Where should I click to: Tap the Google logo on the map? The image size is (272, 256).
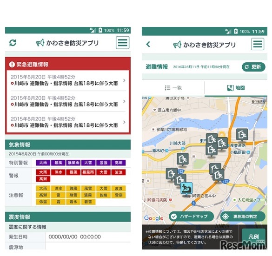pos(153,218)
